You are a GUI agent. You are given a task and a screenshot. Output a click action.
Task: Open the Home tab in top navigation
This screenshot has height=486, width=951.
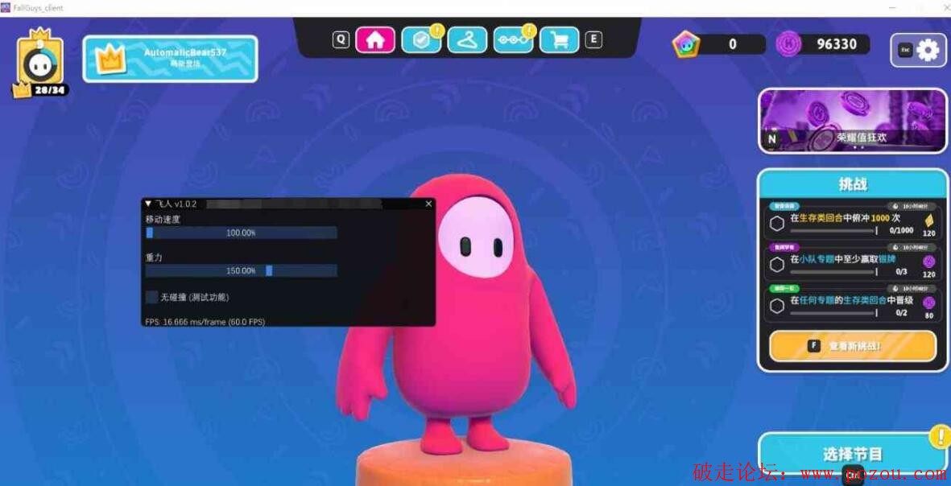(x=375, y=40)
